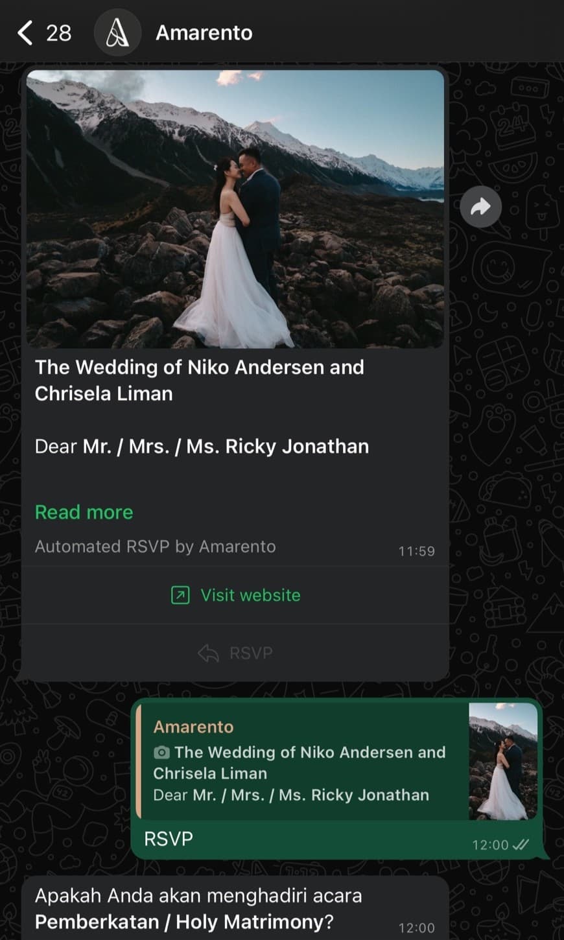The height and width of the screenshot is (940, 564).
Task: Tap the camera icon in the quoted message
Action: 161,753
